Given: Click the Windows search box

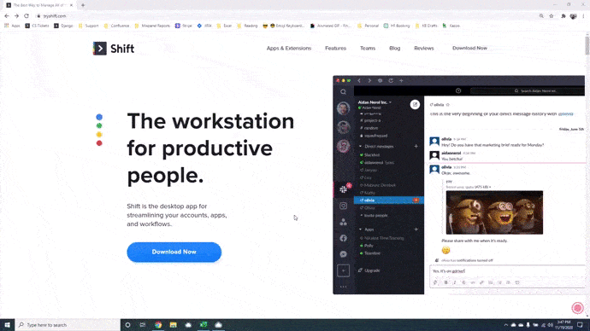Looking at the screenshot, I should [x=68, y=325].
